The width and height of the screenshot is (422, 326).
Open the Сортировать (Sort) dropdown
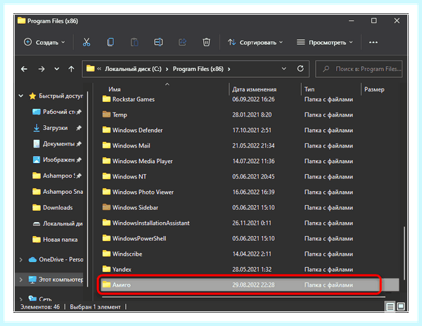pos(255,42)
